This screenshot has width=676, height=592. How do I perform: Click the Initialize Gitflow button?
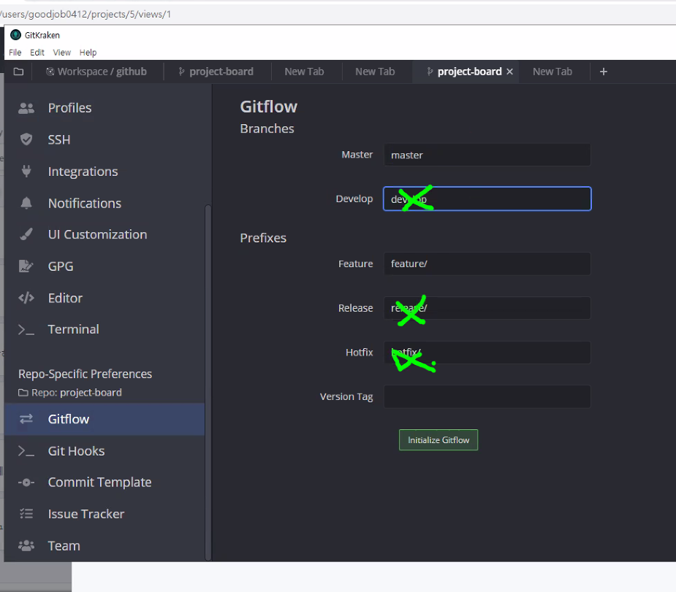pos(438,440)
